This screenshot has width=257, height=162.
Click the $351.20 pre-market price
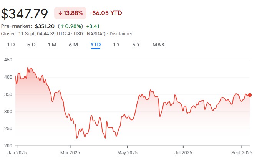tap(45, 26)
